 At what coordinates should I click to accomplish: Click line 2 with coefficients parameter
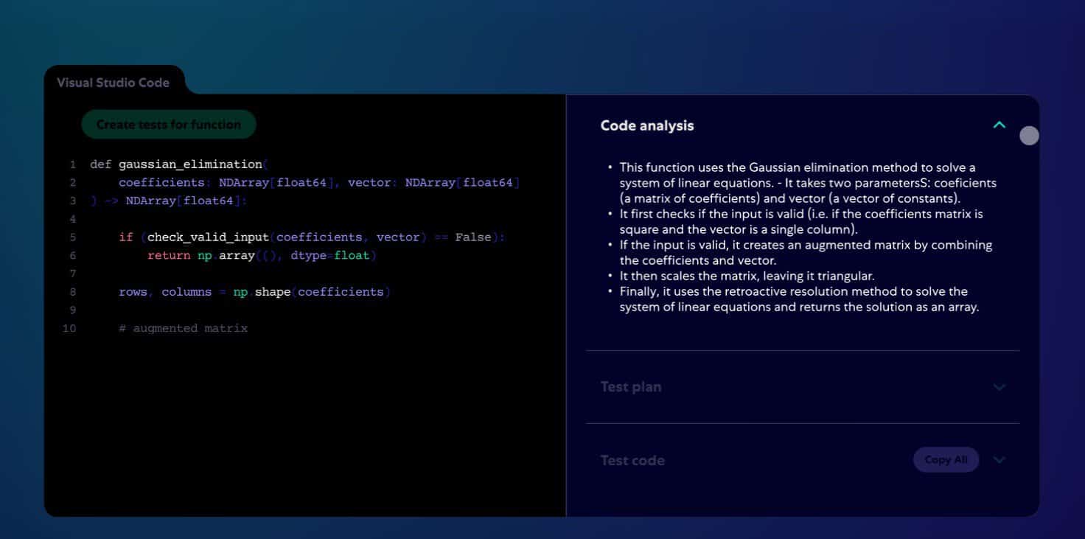coord(319,183)
